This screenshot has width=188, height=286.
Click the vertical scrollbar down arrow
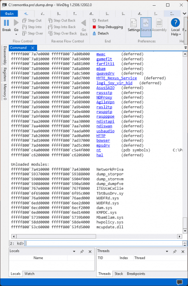point(185,231)
